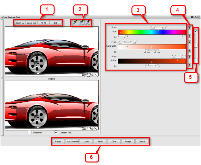Viewport: 201px width, 165px height.
Task: Collapse the Color Replace Tool panel
Action: 196,17
